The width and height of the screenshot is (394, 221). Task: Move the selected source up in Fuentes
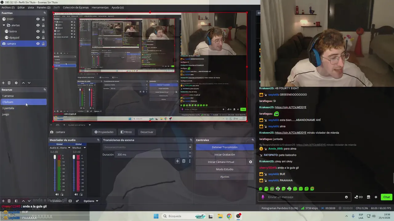pos(23,83)
